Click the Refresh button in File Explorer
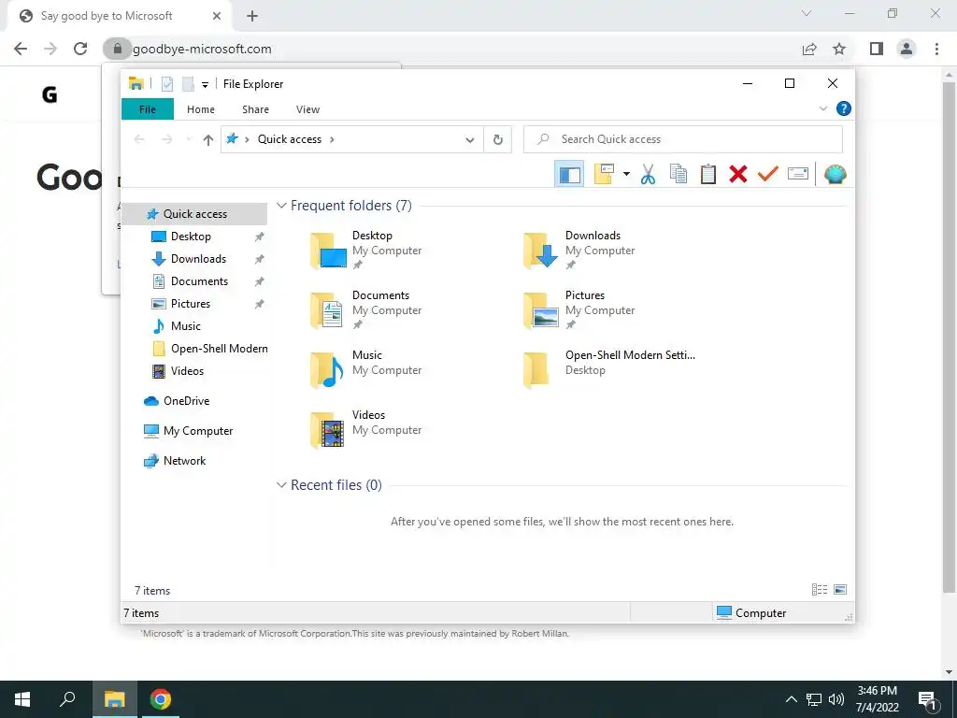957x718 pixels. (x=498, y=140)
